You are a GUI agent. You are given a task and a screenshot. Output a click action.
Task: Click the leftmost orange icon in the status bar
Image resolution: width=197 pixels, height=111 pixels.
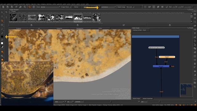point(176,105)
